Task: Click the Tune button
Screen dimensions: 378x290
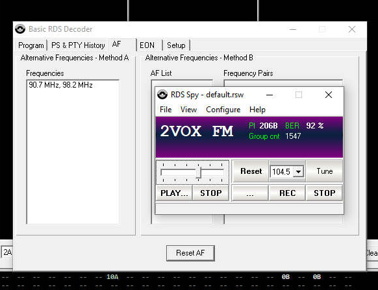Action: [x=324, y=171]
